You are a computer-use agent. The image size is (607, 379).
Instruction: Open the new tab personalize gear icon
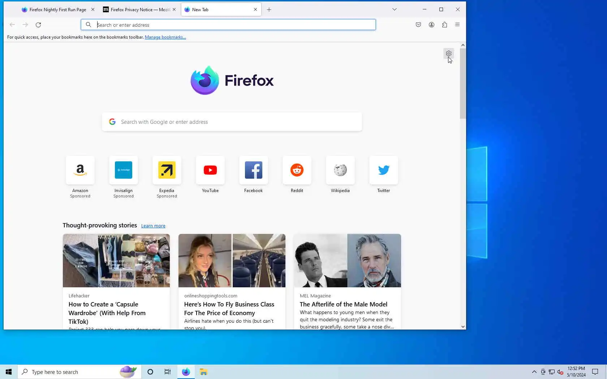pos(448,53)
